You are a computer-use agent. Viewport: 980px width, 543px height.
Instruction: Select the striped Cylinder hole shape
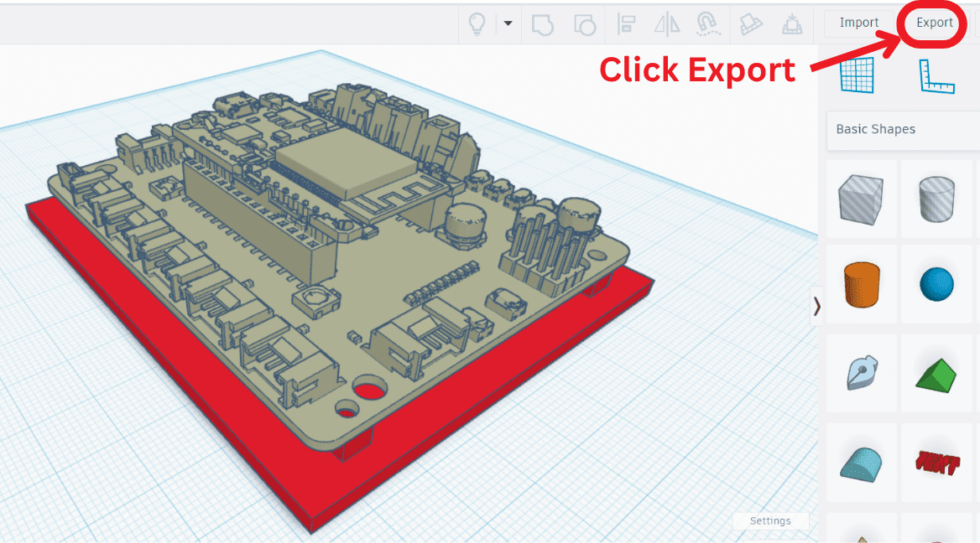coord(936,199)
